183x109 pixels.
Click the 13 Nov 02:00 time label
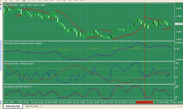tap(121, 102)
